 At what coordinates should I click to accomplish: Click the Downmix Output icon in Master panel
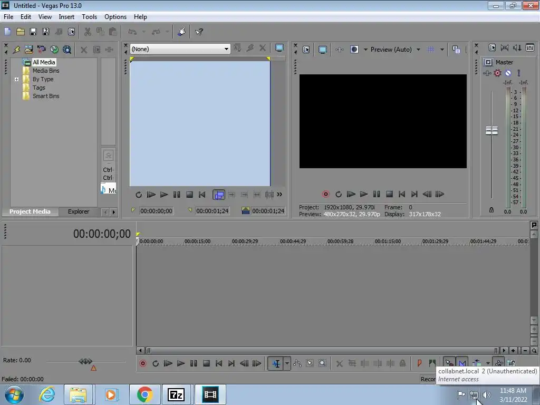[x=505, y=47]
